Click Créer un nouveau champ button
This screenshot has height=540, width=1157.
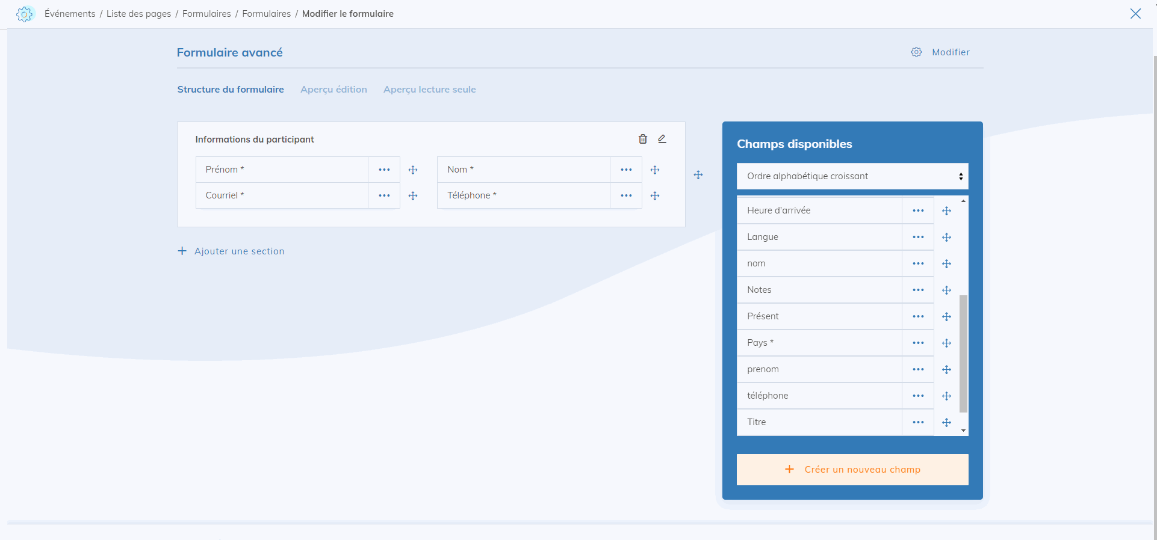point(852,470)
